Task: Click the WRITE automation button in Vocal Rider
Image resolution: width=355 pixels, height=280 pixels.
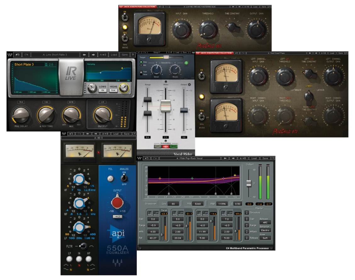Action: point(166,146)
